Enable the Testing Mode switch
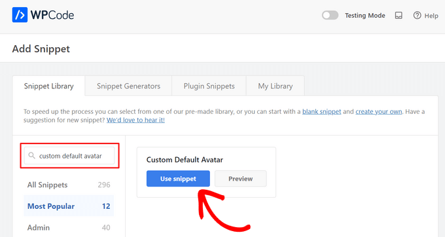 coord(330,15)
